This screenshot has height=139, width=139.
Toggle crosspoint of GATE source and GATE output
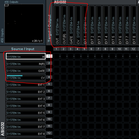[70, 70]
